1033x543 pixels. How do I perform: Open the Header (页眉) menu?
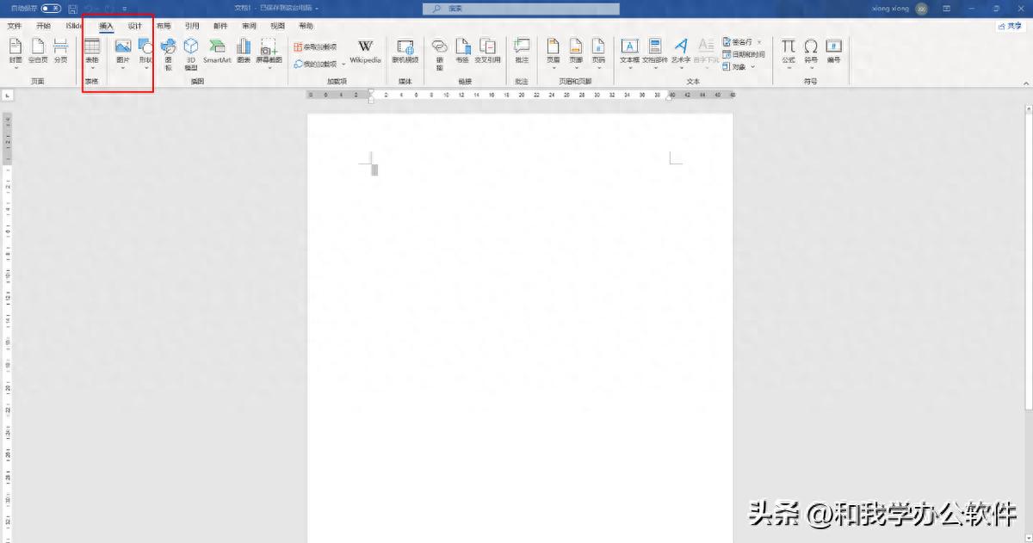[553, 53]
